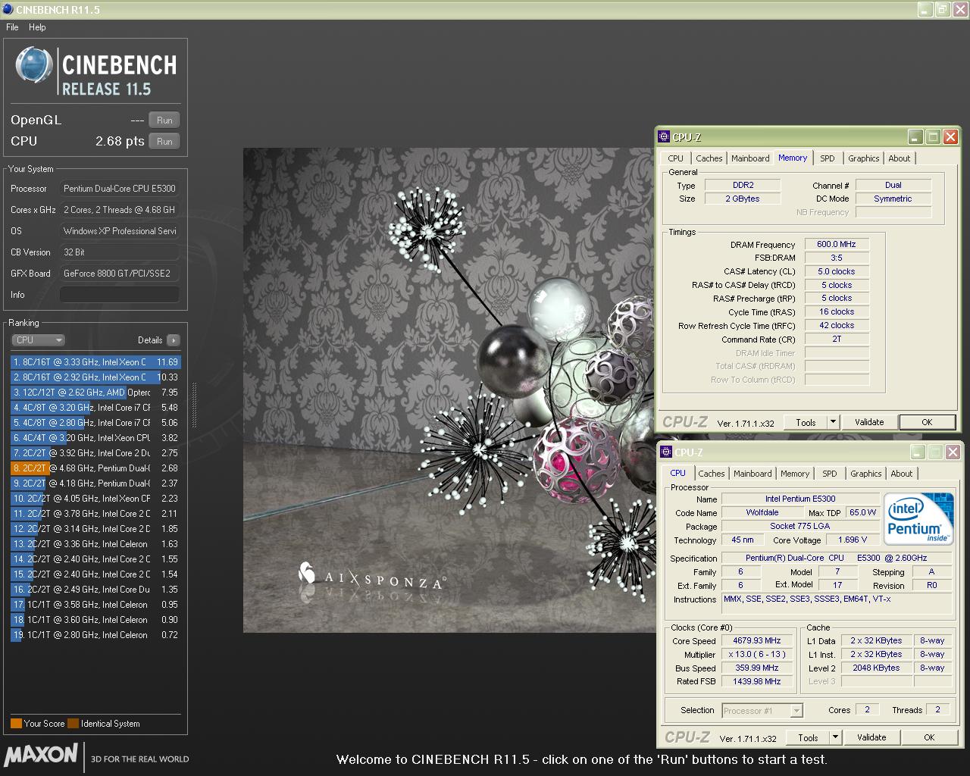
Task: Close the upper CPU-Z window
Action: pyautogui.click(x=950, y=137)
